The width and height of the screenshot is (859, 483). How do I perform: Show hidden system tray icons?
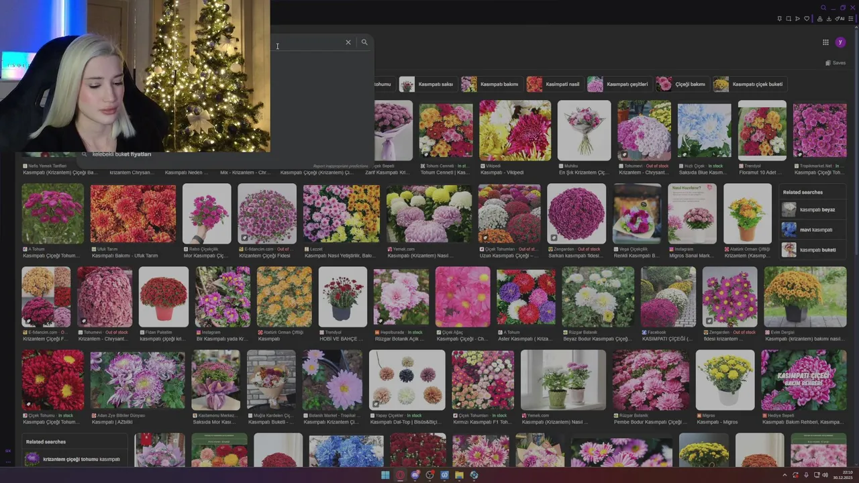pos(785,475)
